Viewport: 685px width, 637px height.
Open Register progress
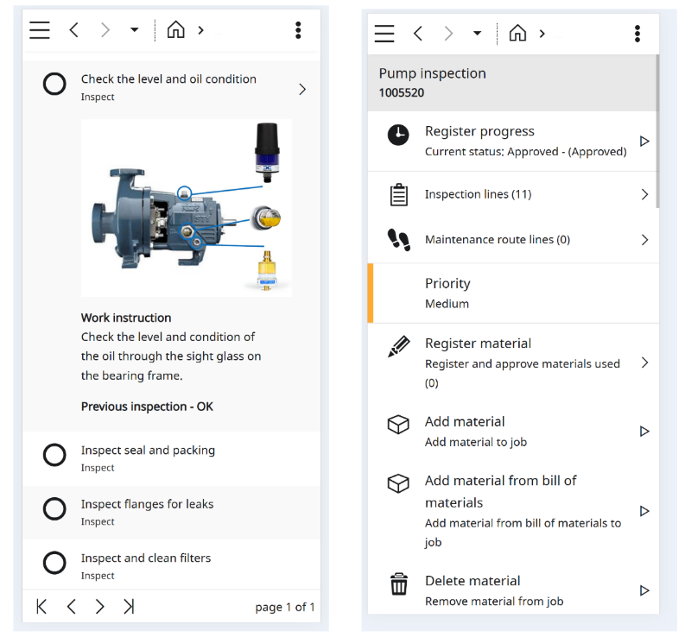click(511, 141)
